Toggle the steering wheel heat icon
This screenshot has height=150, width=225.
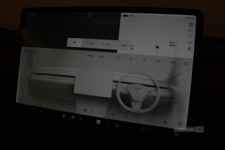(165, 122)
